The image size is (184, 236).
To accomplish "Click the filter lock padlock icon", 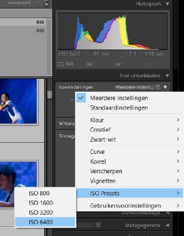I will (x=46, y=3).
